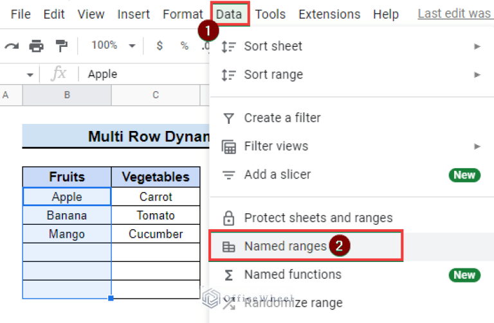Select the cell containing Cucumber
This screenshot has height=323, width=494.
click(x=156, y=234)
